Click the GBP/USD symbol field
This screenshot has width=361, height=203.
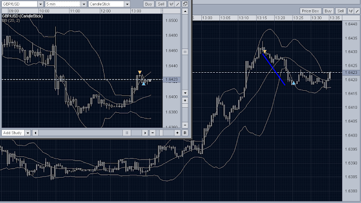click(x=20, y=4)
